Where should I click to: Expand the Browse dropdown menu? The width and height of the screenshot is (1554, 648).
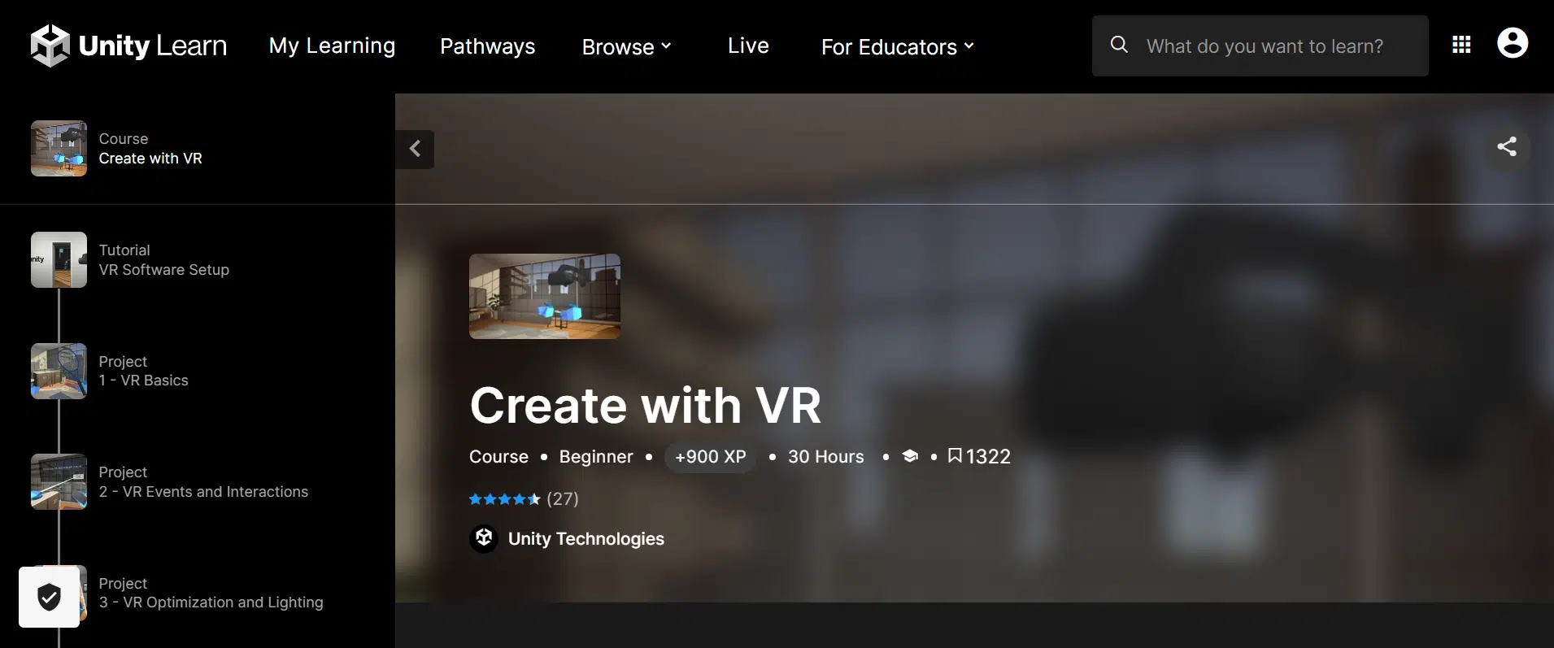click(x=626, y=47)
